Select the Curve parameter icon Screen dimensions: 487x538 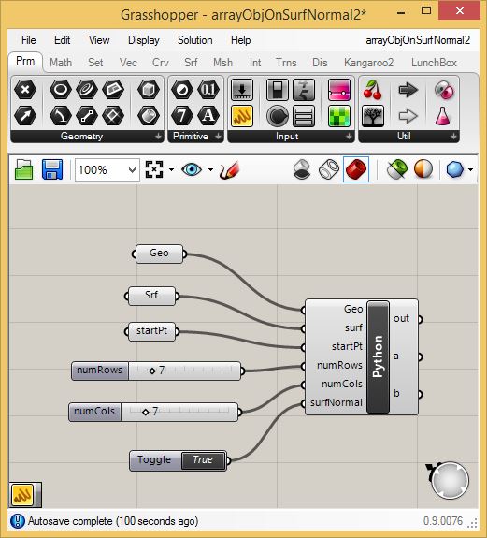point(87,90)
